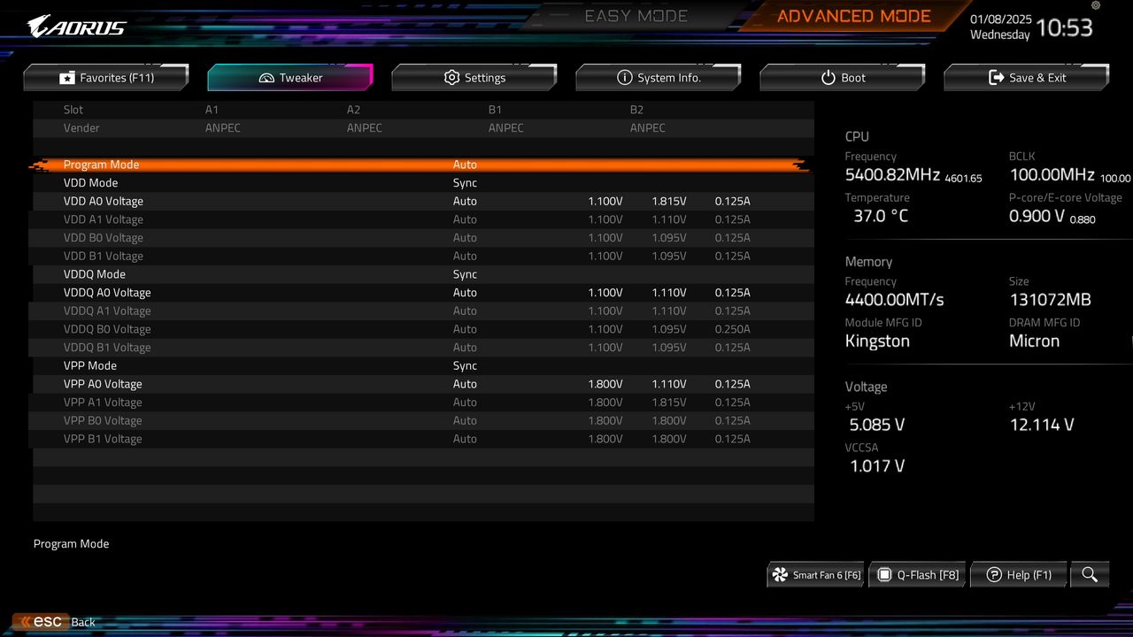Click the VDD B1 Voltage row label
The width and height of the screenshot is (1133, 637).
(x=103, y=256)
